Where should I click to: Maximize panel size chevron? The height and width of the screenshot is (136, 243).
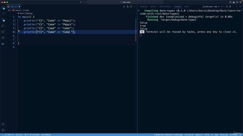tap(237, 7)
